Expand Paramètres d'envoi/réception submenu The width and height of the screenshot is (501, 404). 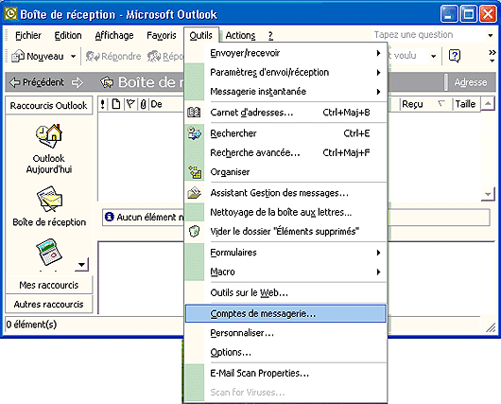click(379, 73)
